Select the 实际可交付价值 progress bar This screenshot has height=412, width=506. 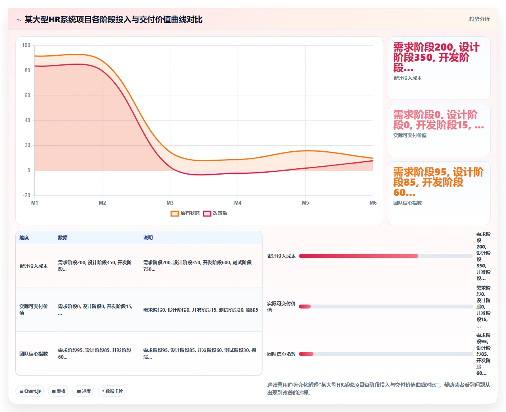[386, 307]
